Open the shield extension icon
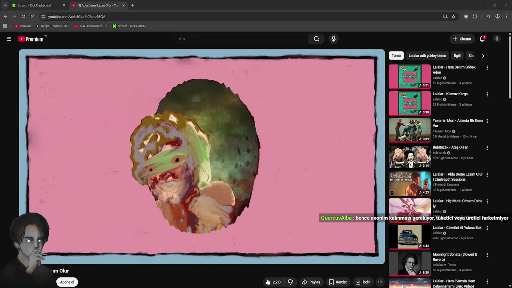The width and height of the screenshot is (512, 288). click(x=466, y=16)
